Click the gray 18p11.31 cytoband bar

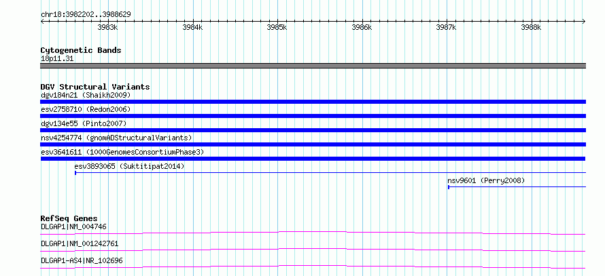pyautogui.click(x=313, y=66)
